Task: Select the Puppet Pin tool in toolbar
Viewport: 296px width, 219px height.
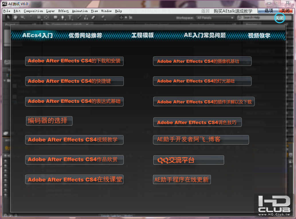Action: (x=103, y=17)
